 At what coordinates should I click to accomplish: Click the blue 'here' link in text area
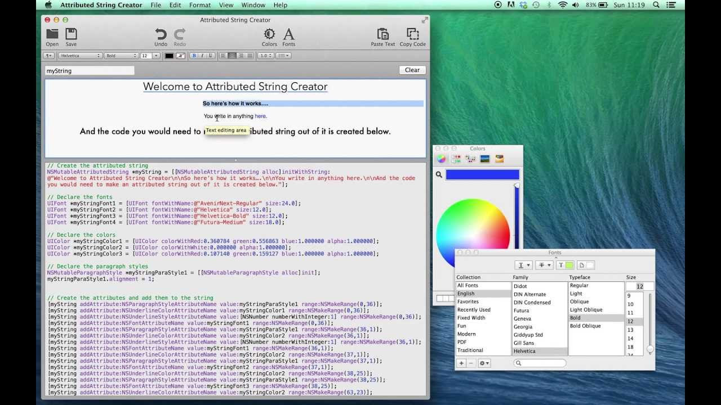pos(260,116)
